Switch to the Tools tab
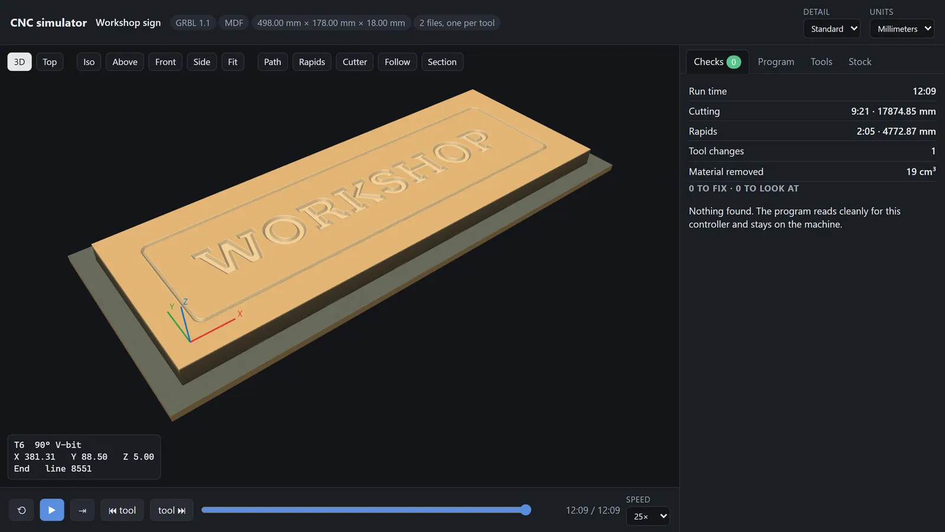Image resolution: width=945 pixels, height=532 pixels. (x=822, y=62)
